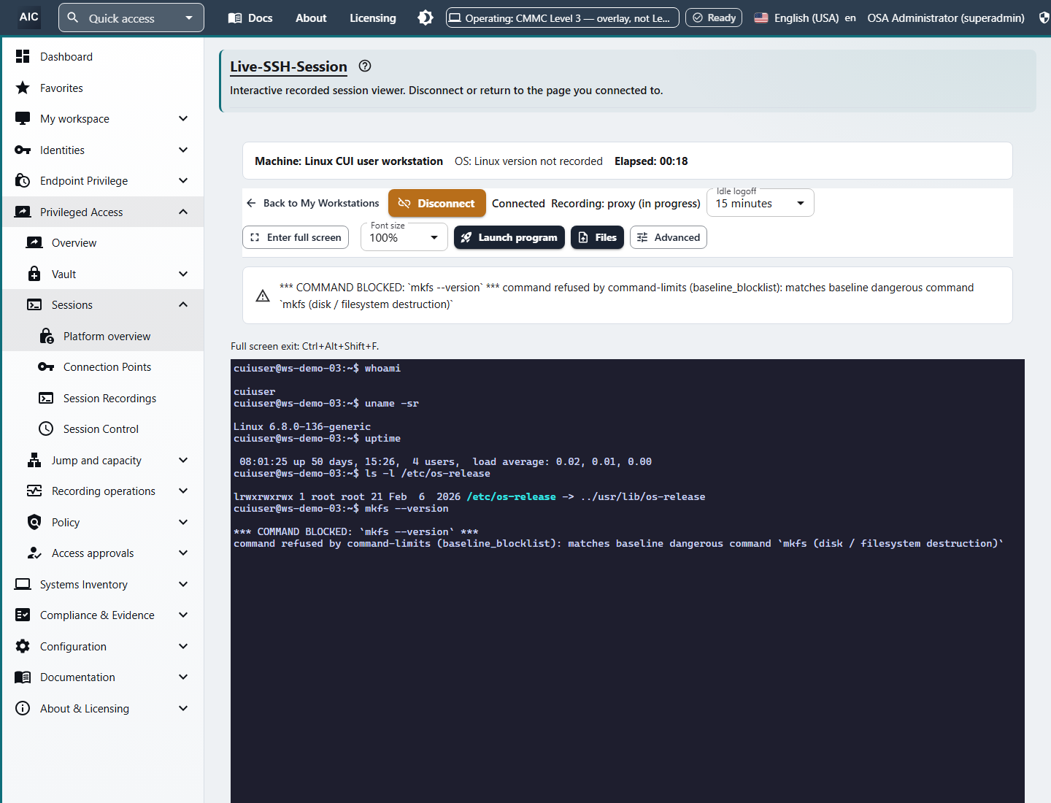The height and width of the screenshot is (803, 1051).
Task: Click Enter full screen button
Action: [296, 237]
